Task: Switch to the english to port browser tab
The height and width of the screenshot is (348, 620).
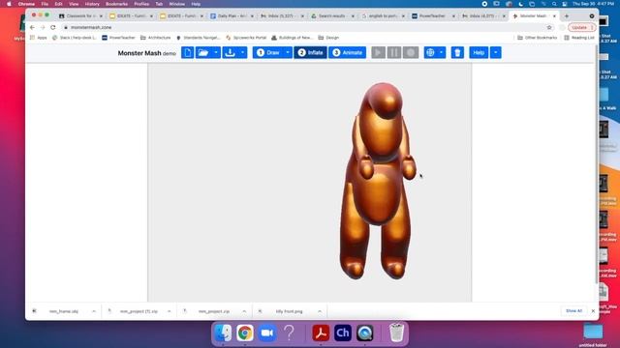Action: point(382,16)
